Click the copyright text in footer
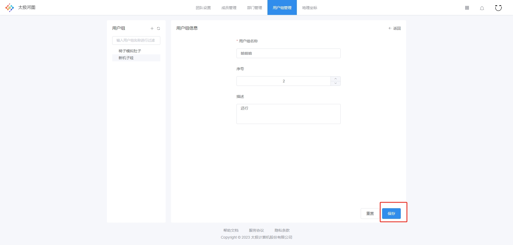The height and width of the screenshot is (245, 513). point(256,237)
